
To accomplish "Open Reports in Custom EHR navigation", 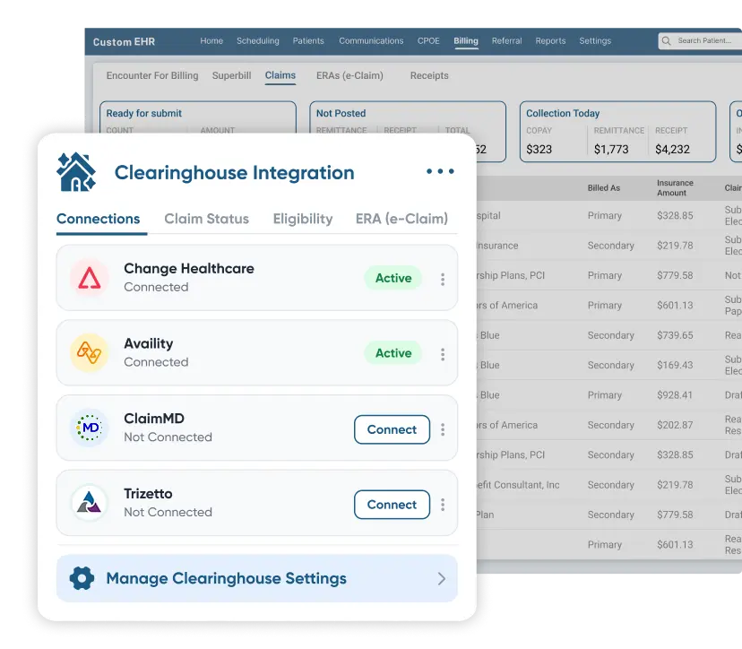I will click(550, 40).
